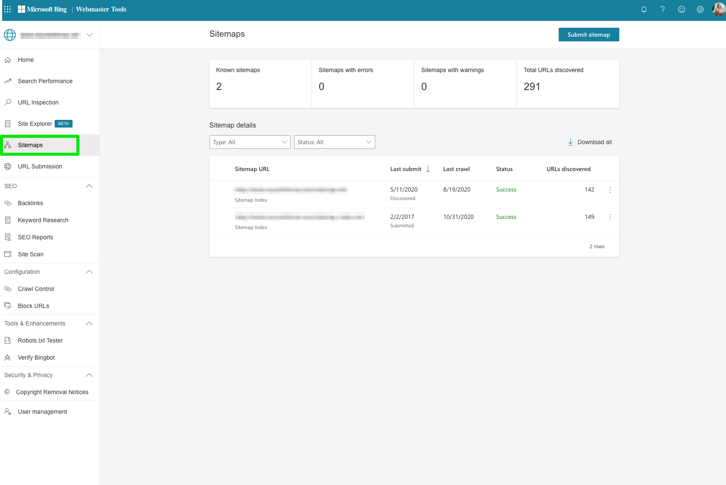Viewport: 726px width, 485px height.
Task: Click the globe icon next to the site name
Action: [10, 35]
